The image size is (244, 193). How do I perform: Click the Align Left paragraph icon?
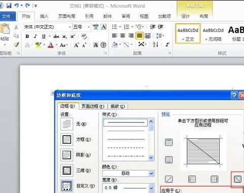pos(115,36)
